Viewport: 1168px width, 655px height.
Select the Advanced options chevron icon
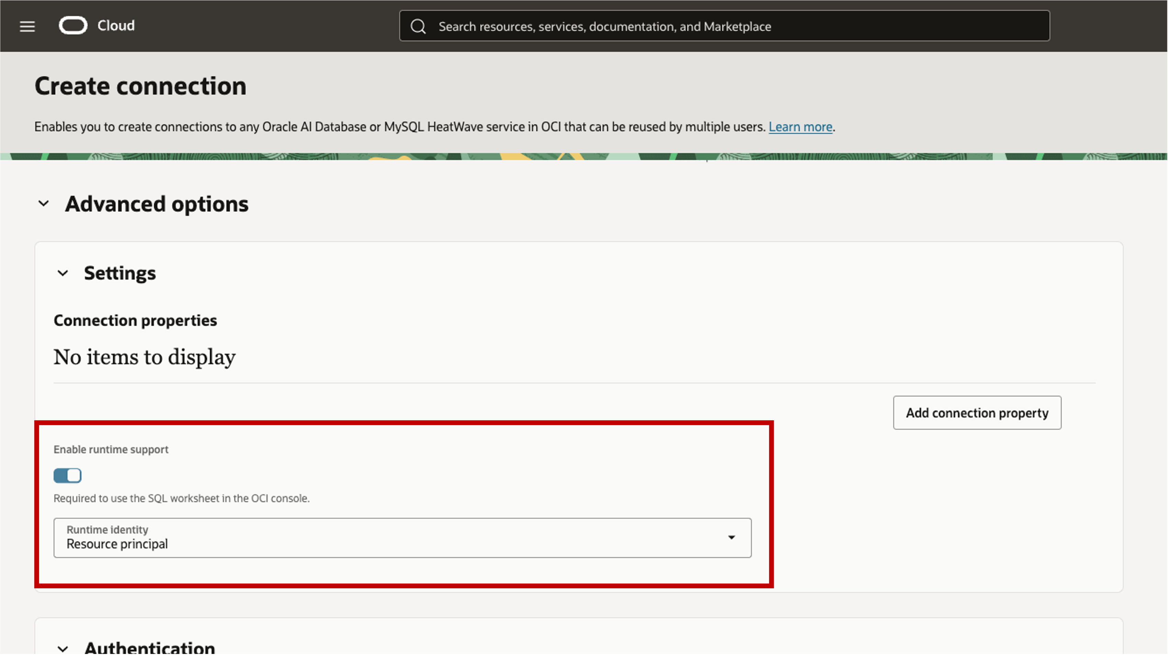pos(44,203)
